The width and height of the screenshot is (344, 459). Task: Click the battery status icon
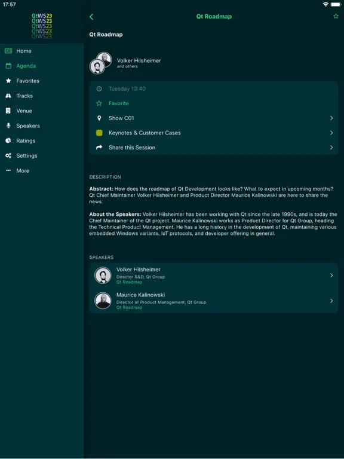tap(336, 4)
